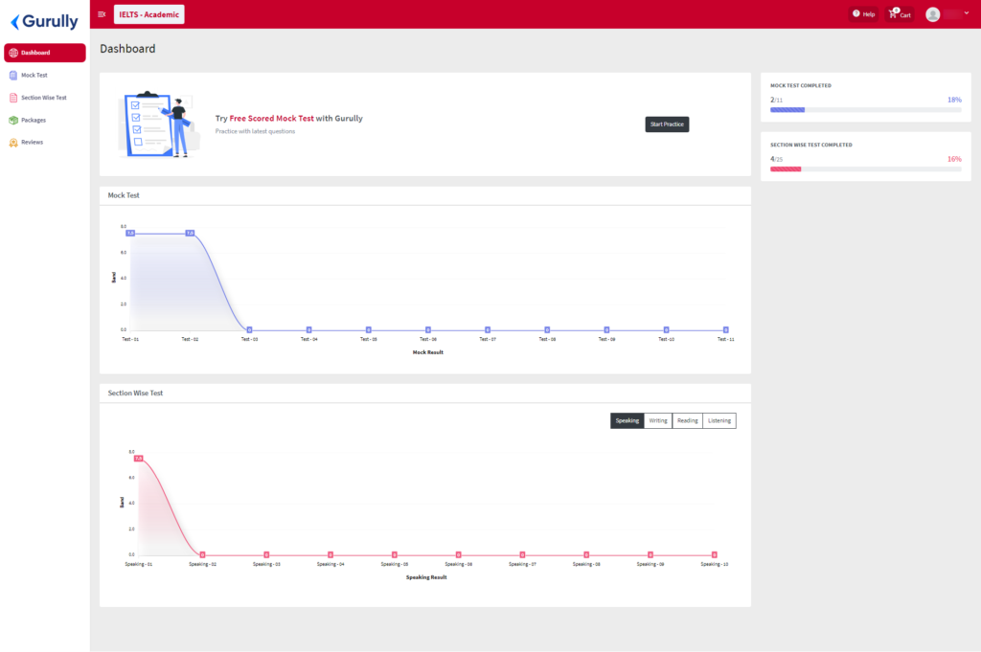Open the Reviews sidebar item

click(x=44, y=143)
